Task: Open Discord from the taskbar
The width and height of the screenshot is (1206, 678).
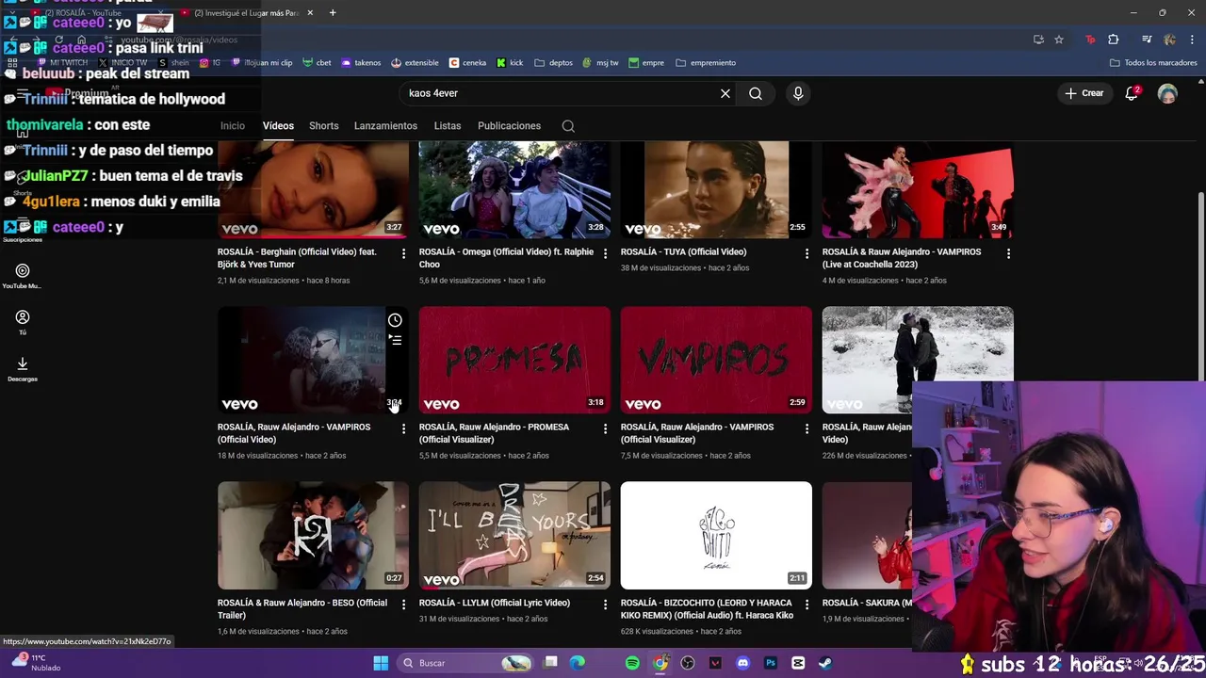Action: tap(742, 663)
